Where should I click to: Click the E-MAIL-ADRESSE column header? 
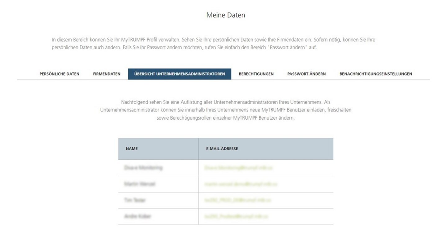(x=222, y=149)
